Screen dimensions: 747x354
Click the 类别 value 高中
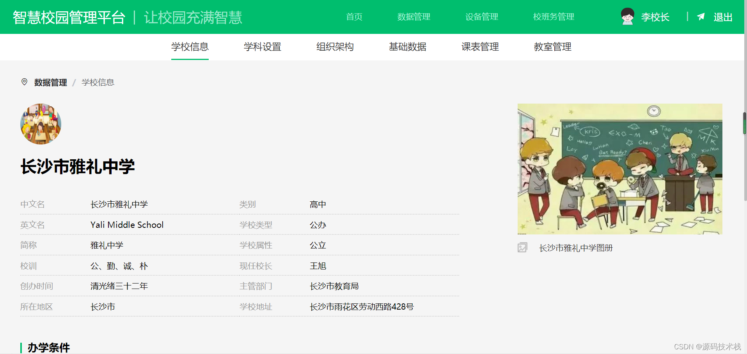pyautogui.click(x=318, y=204)
